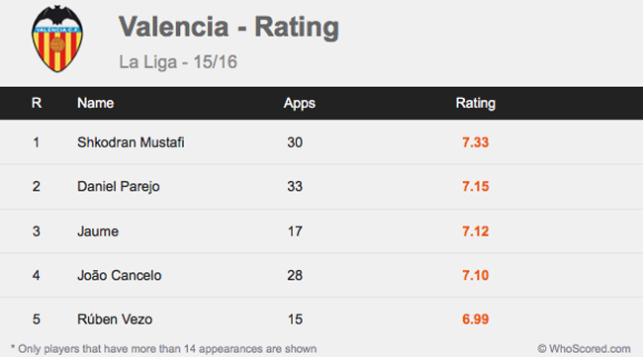Viewport: 643px width, 357px height.
Task: Click Jaume's 7.12 rating value
Action: [475, 231]
